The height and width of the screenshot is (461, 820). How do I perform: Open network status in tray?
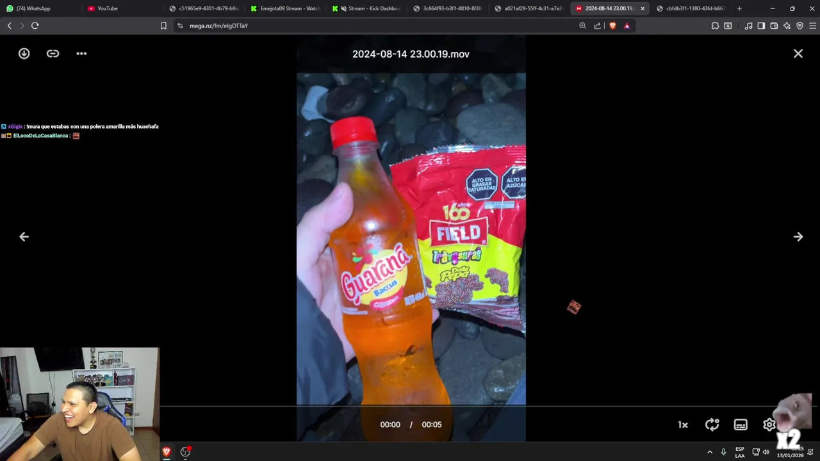pyautogui.click(x=756, y=452)
